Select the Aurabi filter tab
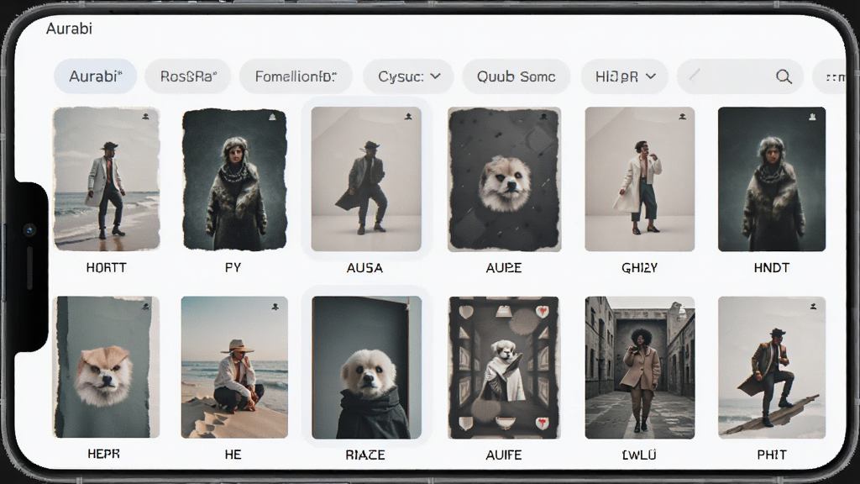Viewport: 860px width, 484px height. [x=96, y=76]
